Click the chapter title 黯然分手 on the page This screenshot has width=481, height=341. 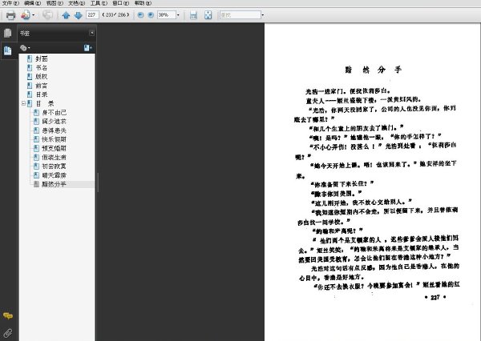pos(373,70)
